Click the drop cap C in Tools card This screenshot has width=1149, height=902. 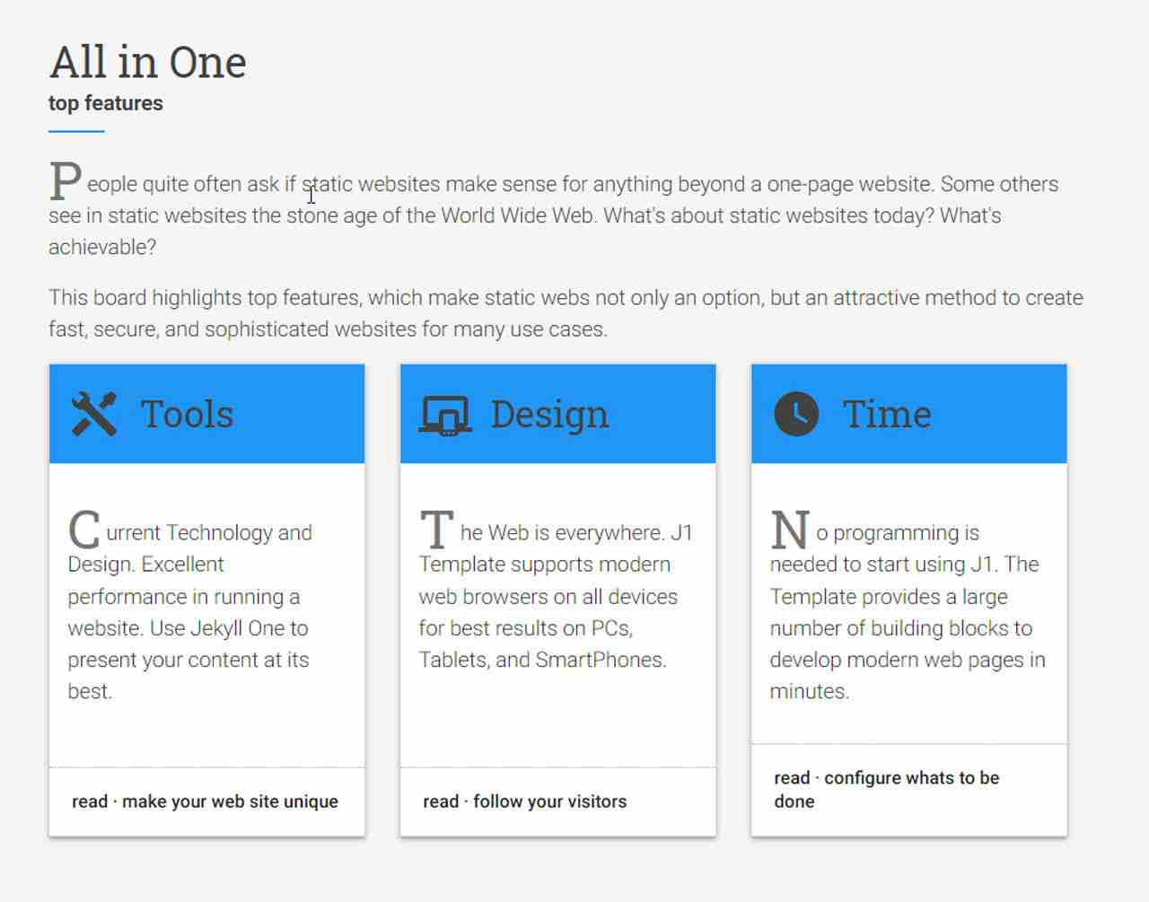tap(83, 529)
